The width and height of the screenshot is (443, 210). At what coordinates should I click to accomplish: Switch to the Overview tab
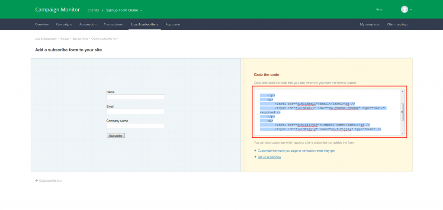(42, 25)
